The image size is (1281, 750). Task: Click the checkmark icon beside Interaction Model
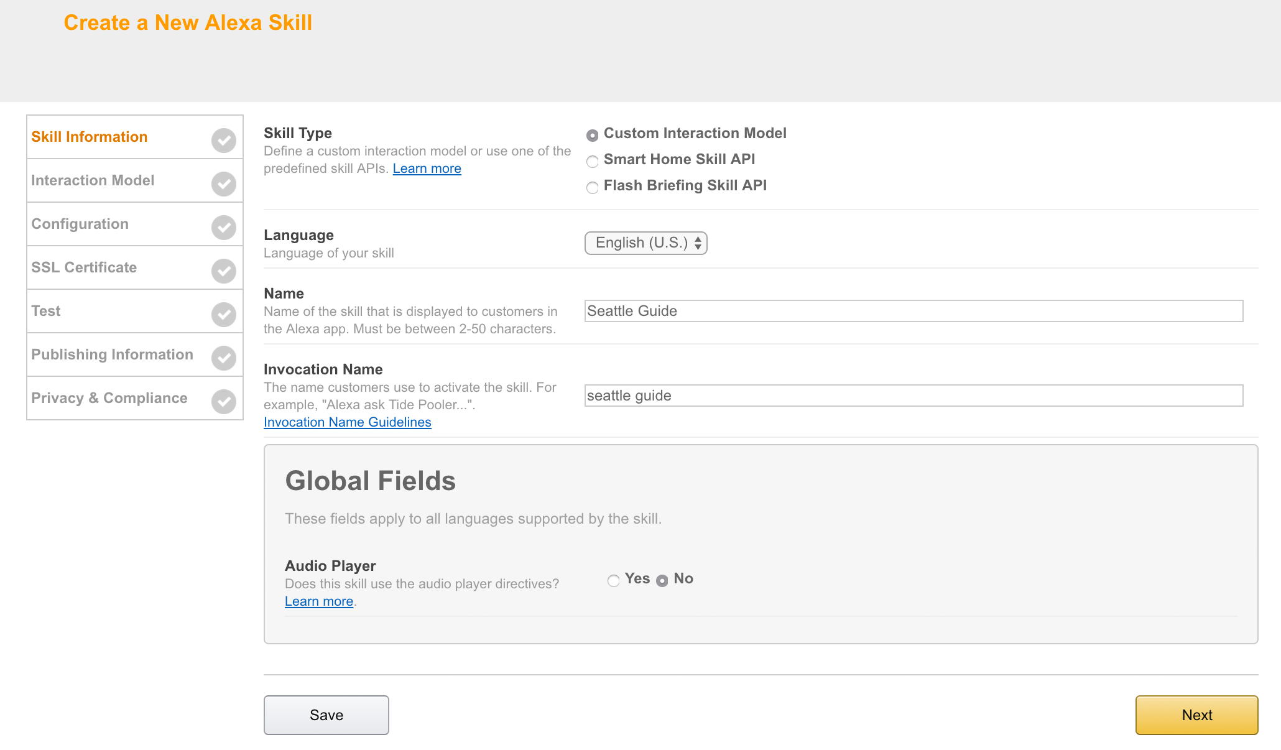[223, 183]
